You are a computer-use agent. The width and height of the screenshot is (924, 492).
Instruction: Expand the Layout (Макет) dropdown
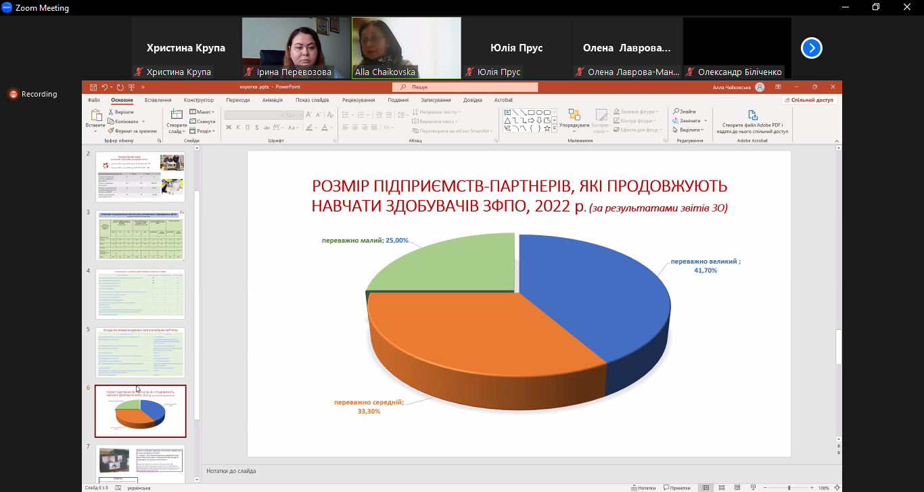[202, 112]
